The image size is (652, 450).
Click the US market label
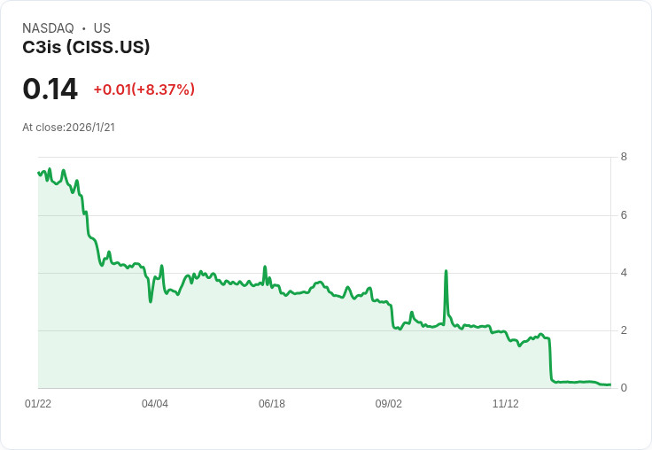point(102,28)
